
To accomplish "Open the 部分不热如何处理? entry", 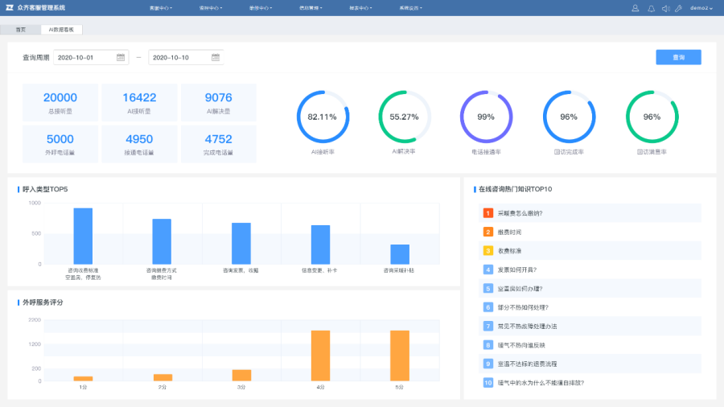I will click(x=590, y=307).
